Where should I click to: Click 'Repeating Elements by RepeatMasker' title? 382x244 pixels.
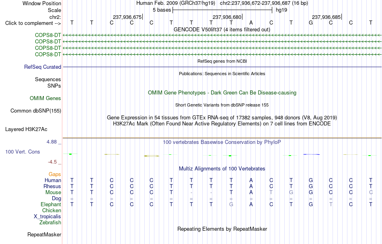[x=222, y=229]
